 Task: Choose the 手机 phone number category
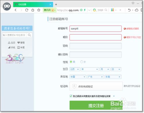point(12,47)
